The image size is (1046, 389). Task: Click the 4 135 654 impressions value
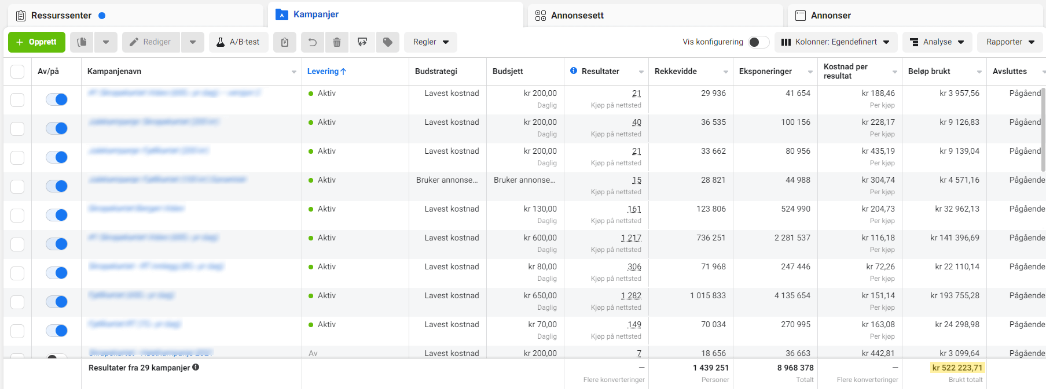pos(792,296)
